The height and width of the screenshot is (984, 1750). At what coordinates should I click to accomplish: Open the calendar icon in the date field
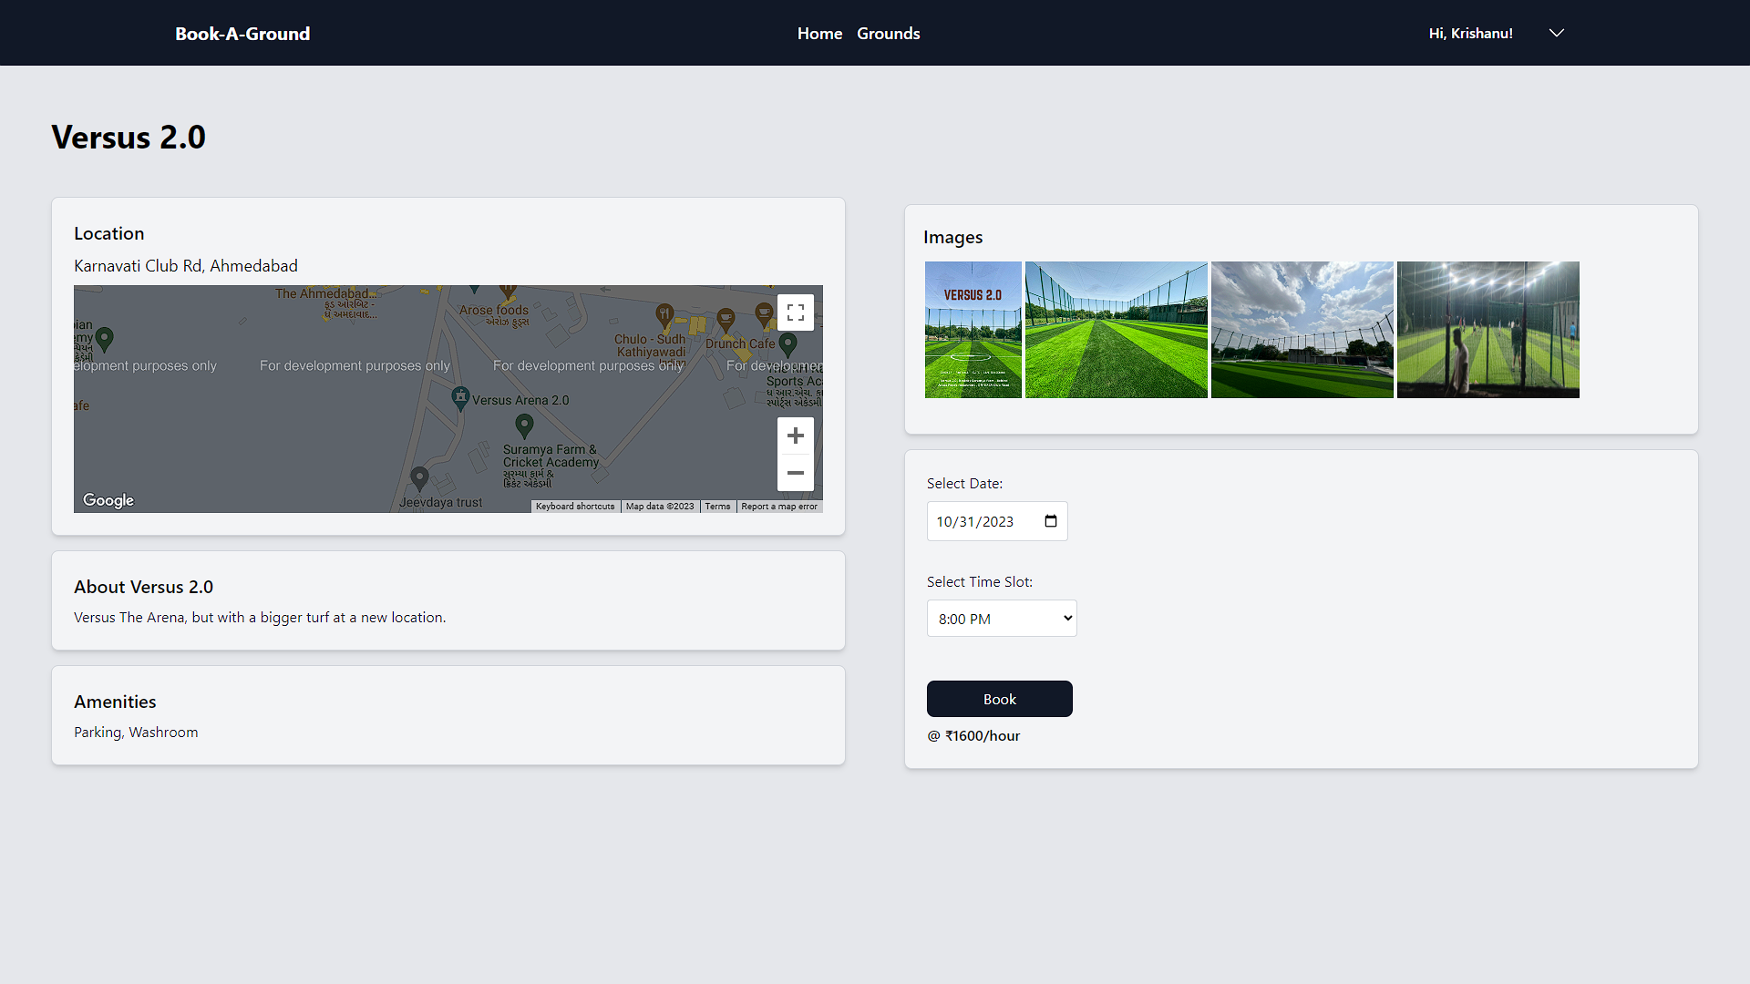[x=1049, y=520]
